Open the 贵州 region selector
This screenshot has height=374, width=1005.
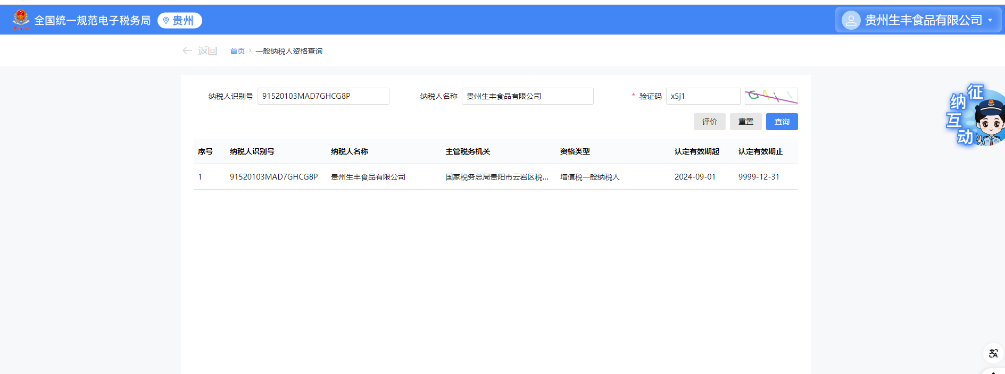tap(180, 20)
